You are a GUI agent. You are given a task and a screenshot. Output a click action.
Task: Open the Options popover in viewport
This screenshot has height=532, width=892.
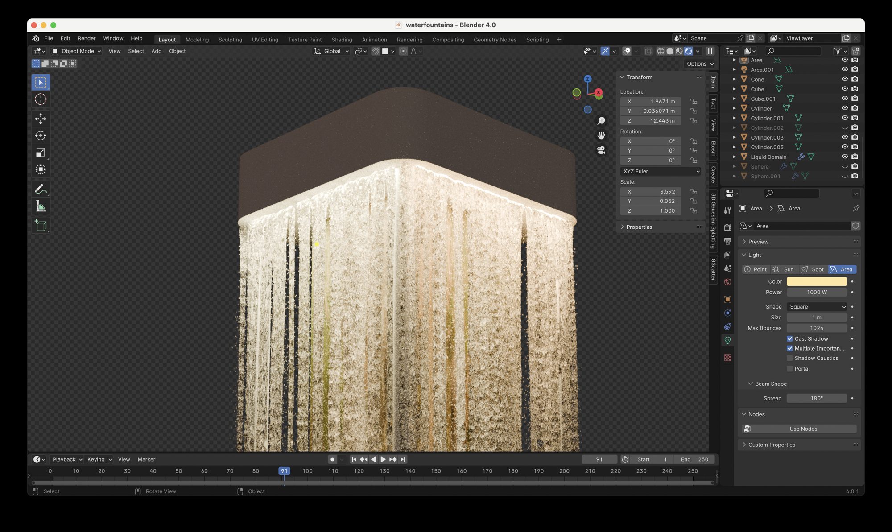click(x=699, y=64)
